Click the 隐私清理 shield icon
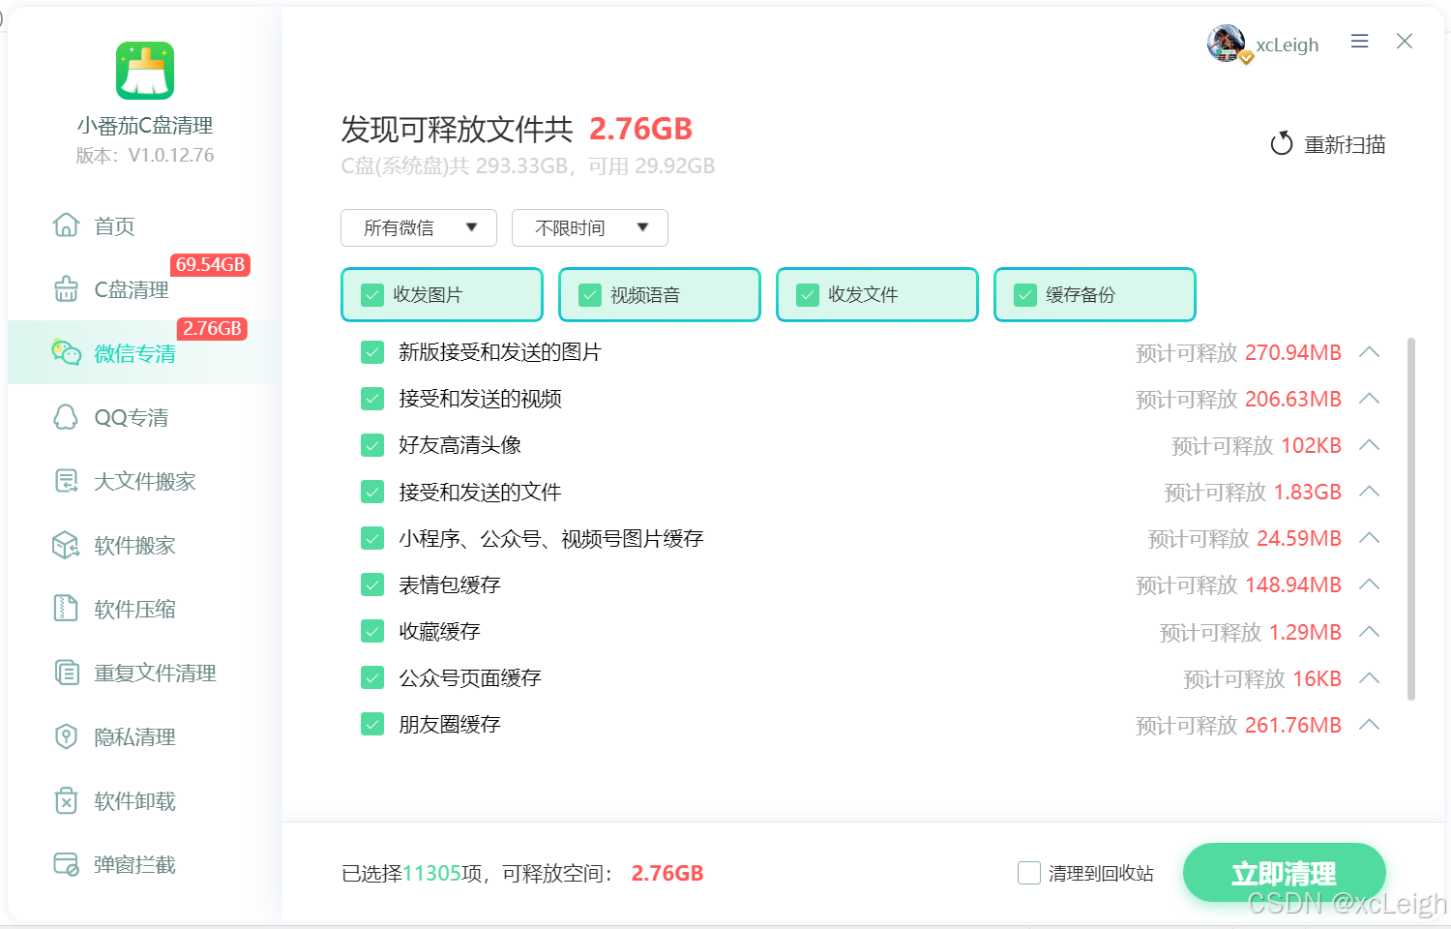This screenshot has width=1451, height=929. tap(66, 736)
